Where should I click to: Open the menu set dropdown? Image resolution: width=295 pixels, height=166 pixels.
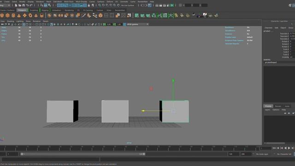pyautogui.click(x=5, y=5)
